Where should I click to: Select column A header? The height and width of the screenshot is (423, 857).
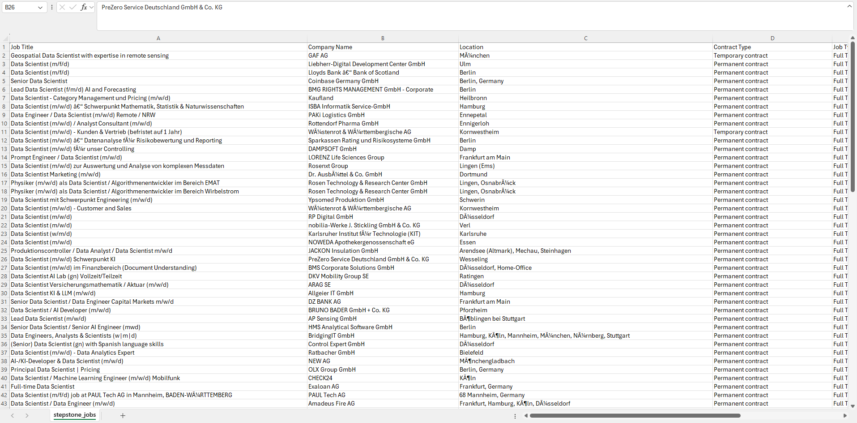click(x=158, y=38)
